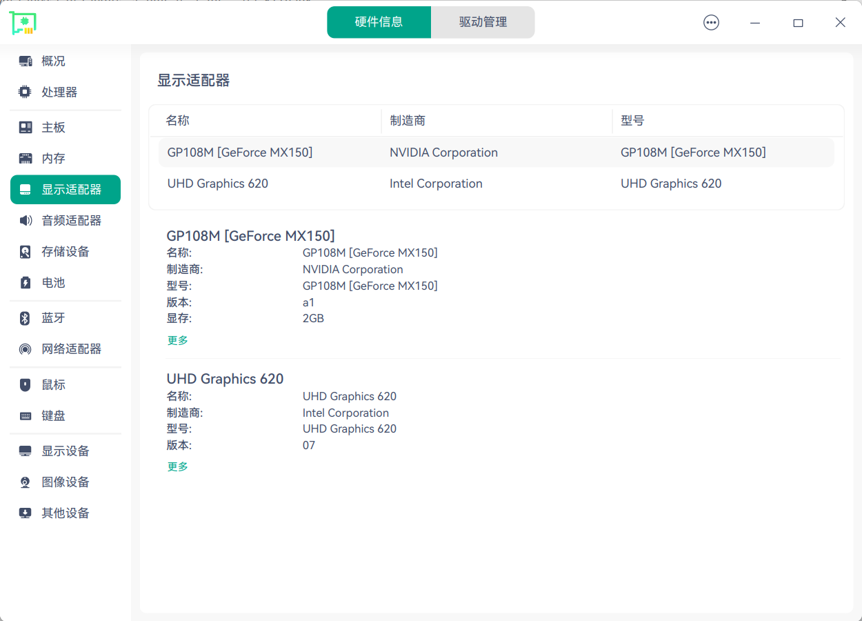This screenshot has width=862, height=621.
Task: Click NVIDIA Corporation in the detail section
Action: pos(353,270)
